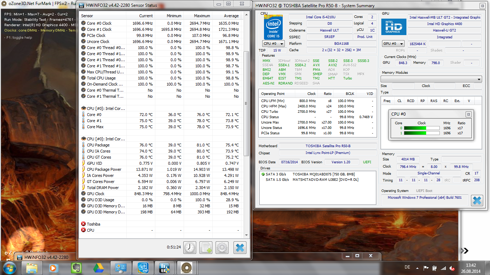The image size is (490, 275).
Task: Click the Intel HD Graphics 4400 field
Action: point(444,24)
